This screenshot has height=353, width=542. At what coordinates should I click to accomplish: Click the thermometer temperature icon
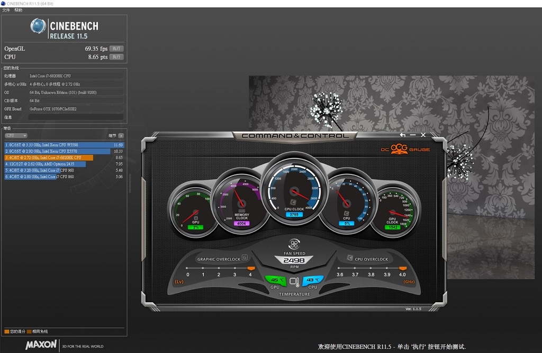click(x=294, y=282)
